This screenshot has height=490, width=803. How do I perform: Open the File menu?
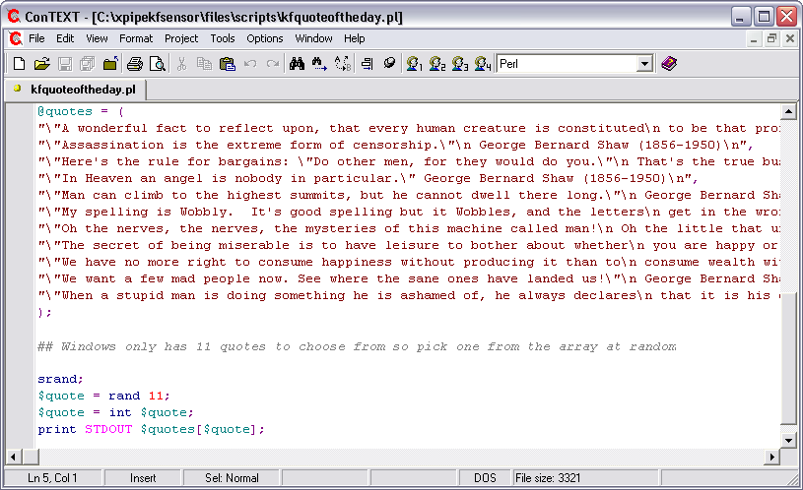[36, 38]
